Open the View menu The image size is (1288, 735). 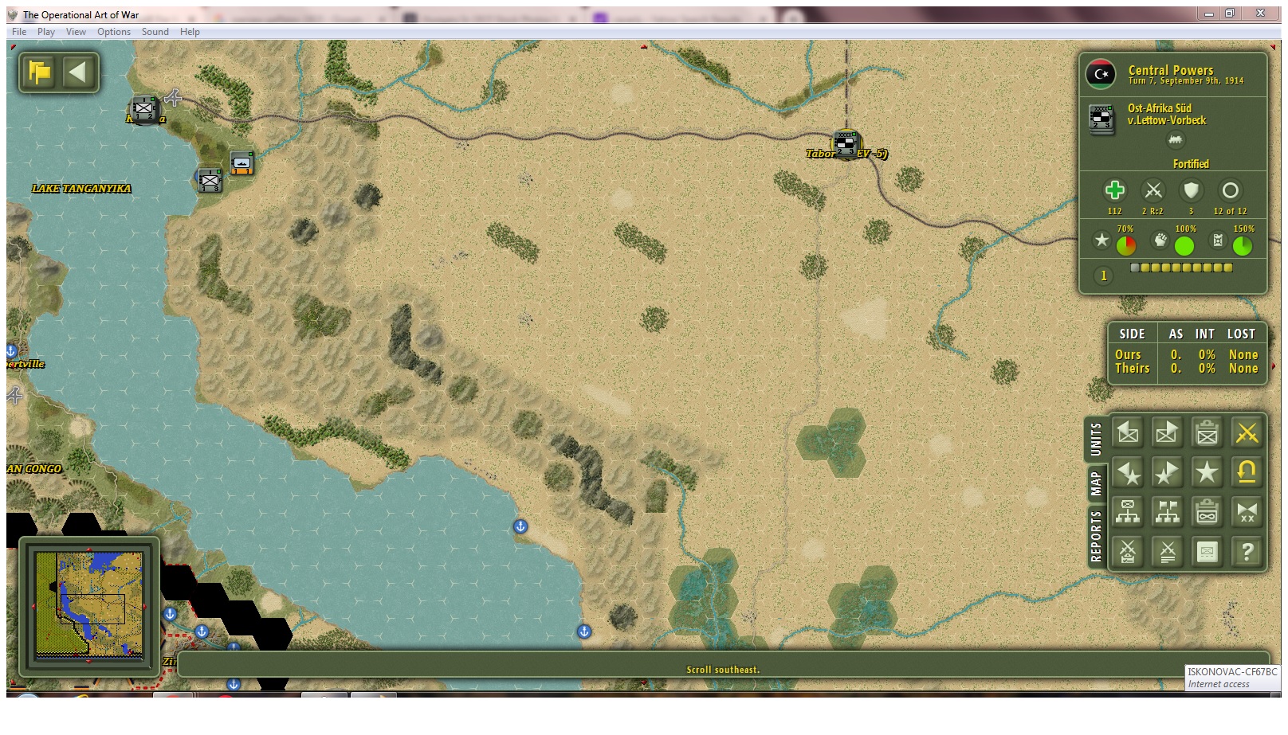click(76, 32)
